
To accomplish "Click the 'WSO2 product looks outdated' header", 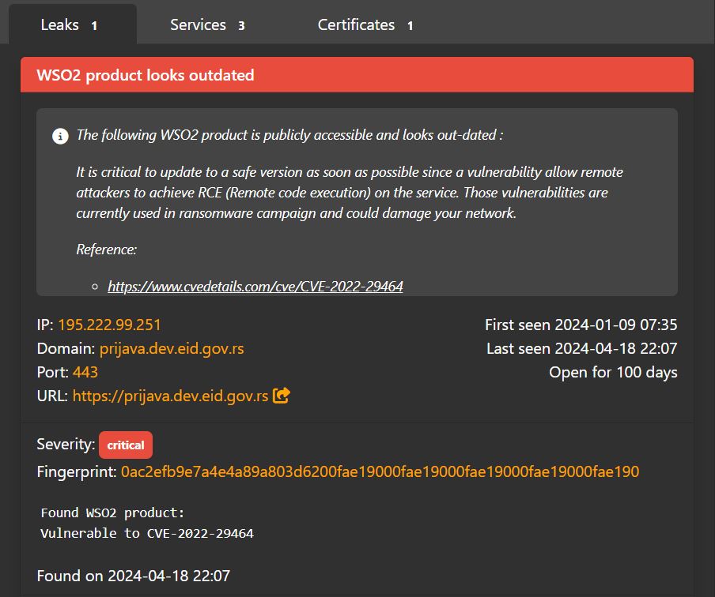I will click(357, 75).
